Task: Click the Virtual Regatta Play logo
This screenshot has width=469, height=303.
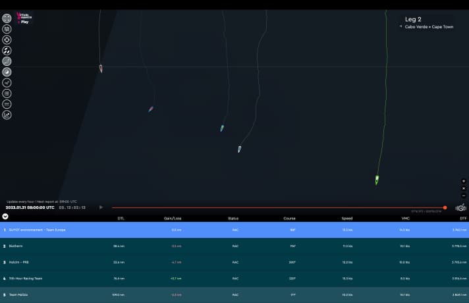Action: [x=24, y=18]
